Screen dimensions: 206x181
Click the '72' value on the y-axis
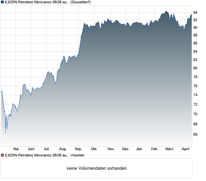tap(195, 104)
